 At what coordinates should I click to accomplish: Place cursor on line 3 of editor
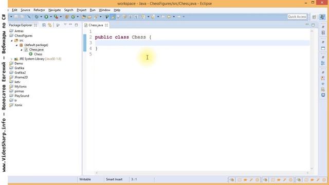202,43
